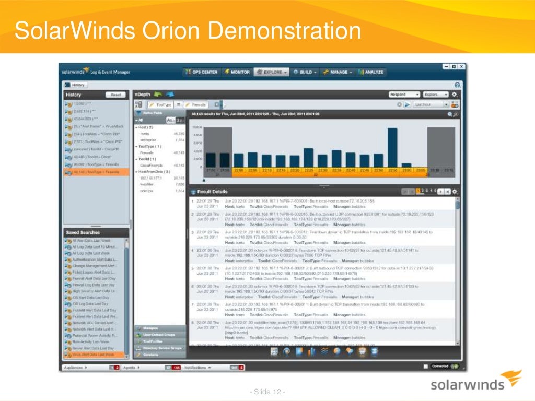The image size is (535, 401).
Task: Open the MANAGE menu
Action: (337, 72)
